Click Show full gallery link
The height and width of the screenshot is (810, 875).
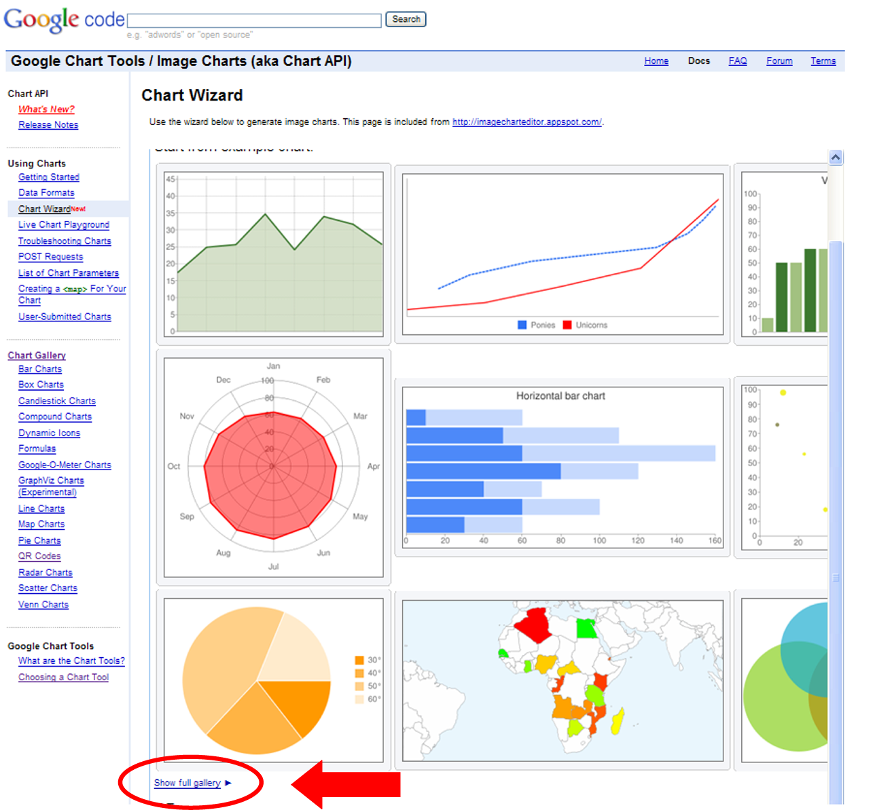pos(187,783)
